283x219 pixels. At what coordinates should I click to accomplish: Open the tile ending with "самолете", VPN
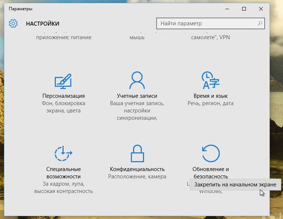(x=210, y=38)
